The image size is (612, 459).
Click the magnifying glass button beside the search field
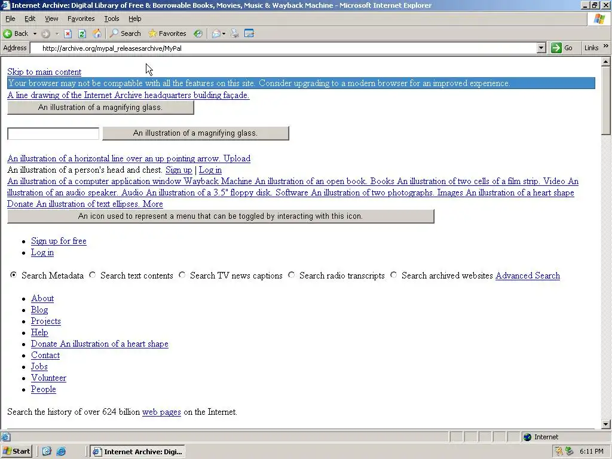click(195, 133)
